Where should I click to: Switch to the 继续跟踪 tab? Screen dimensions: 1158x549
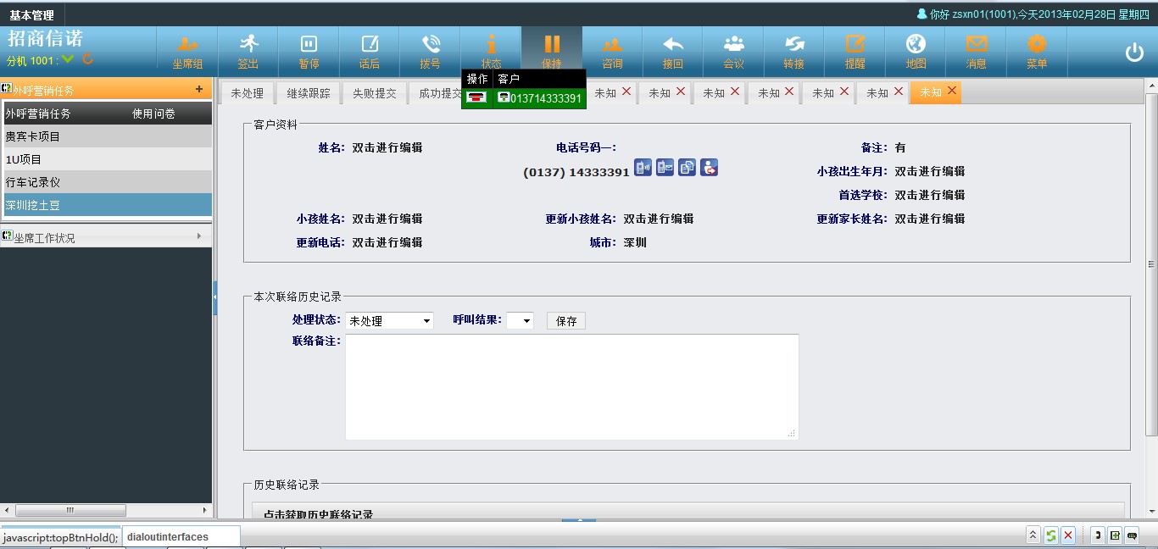[x=309, y=93]
